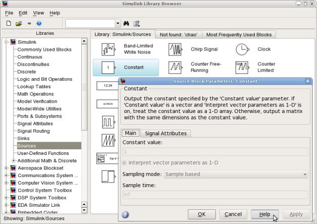Select the Clock block icon
This screenshot has height=224, width=317.
pyautogui.click(x=242, y=49)
